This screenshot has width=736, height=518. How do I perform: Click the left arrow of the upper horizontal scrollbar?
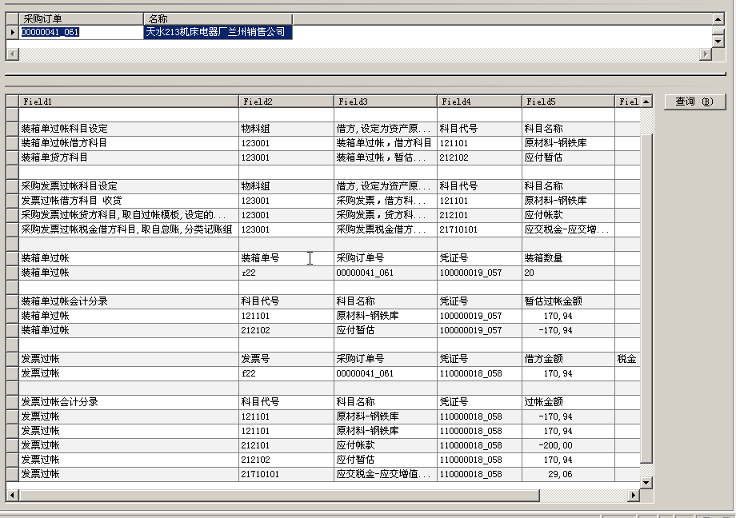tap(11, 54)
